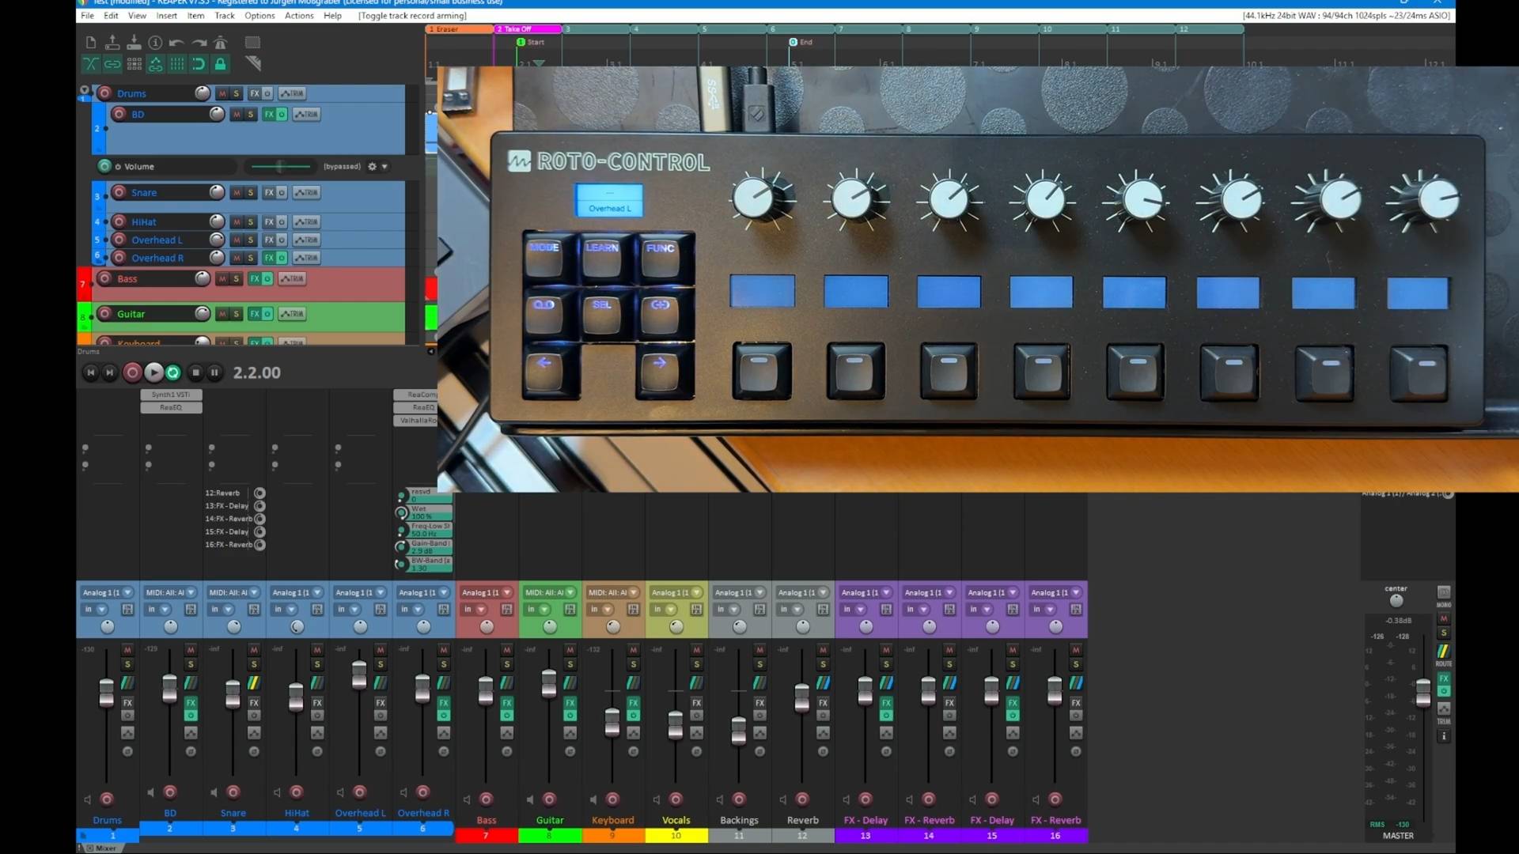Toggle the metronome in the toolbar
The image size is (1519, 854).
(220, 43)
